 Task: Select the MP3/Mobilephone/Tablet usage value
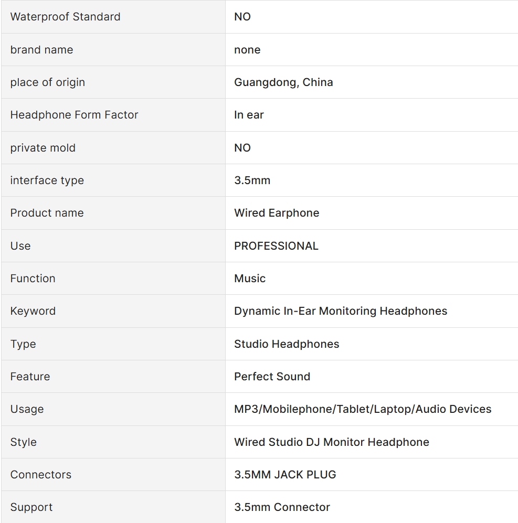point(363,409)
